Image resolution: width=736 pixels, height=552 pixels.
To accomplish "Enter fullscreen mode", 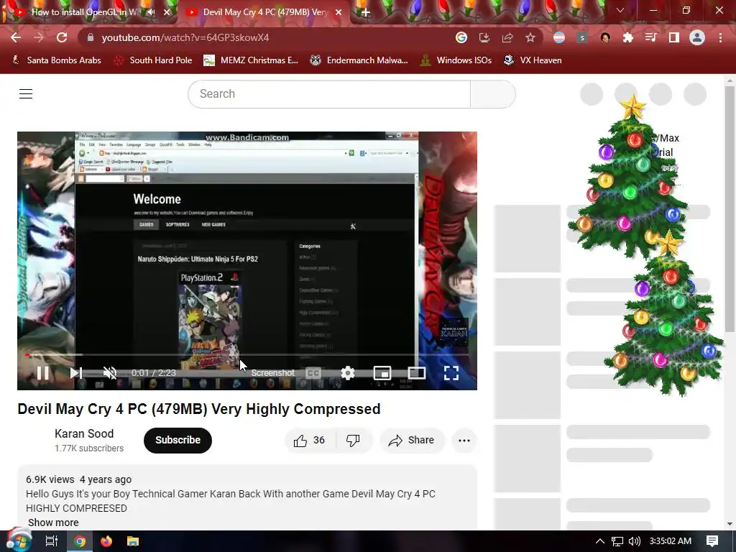I will pos(451,373).
